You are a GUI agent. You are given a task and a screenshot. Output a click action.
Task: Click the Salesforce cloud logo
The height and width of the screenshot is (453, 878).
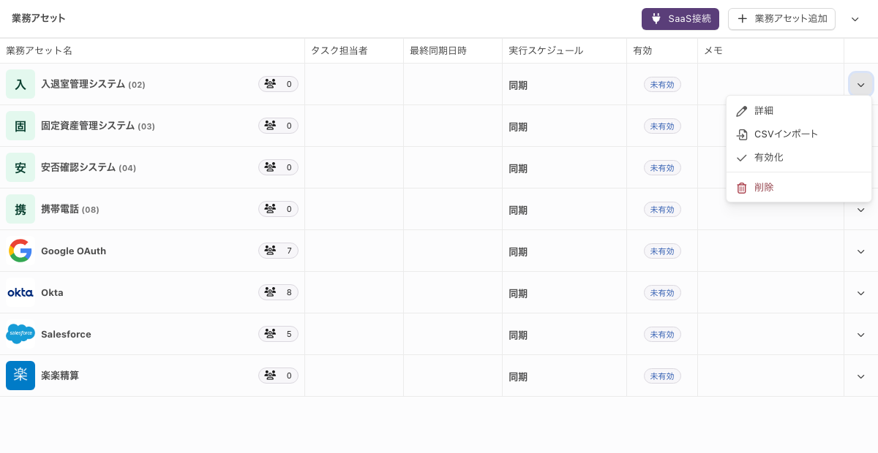20,334
